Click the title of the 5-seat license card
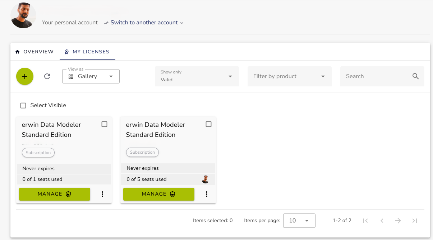The height and width of the screenshot is (240, 433). 156,130
